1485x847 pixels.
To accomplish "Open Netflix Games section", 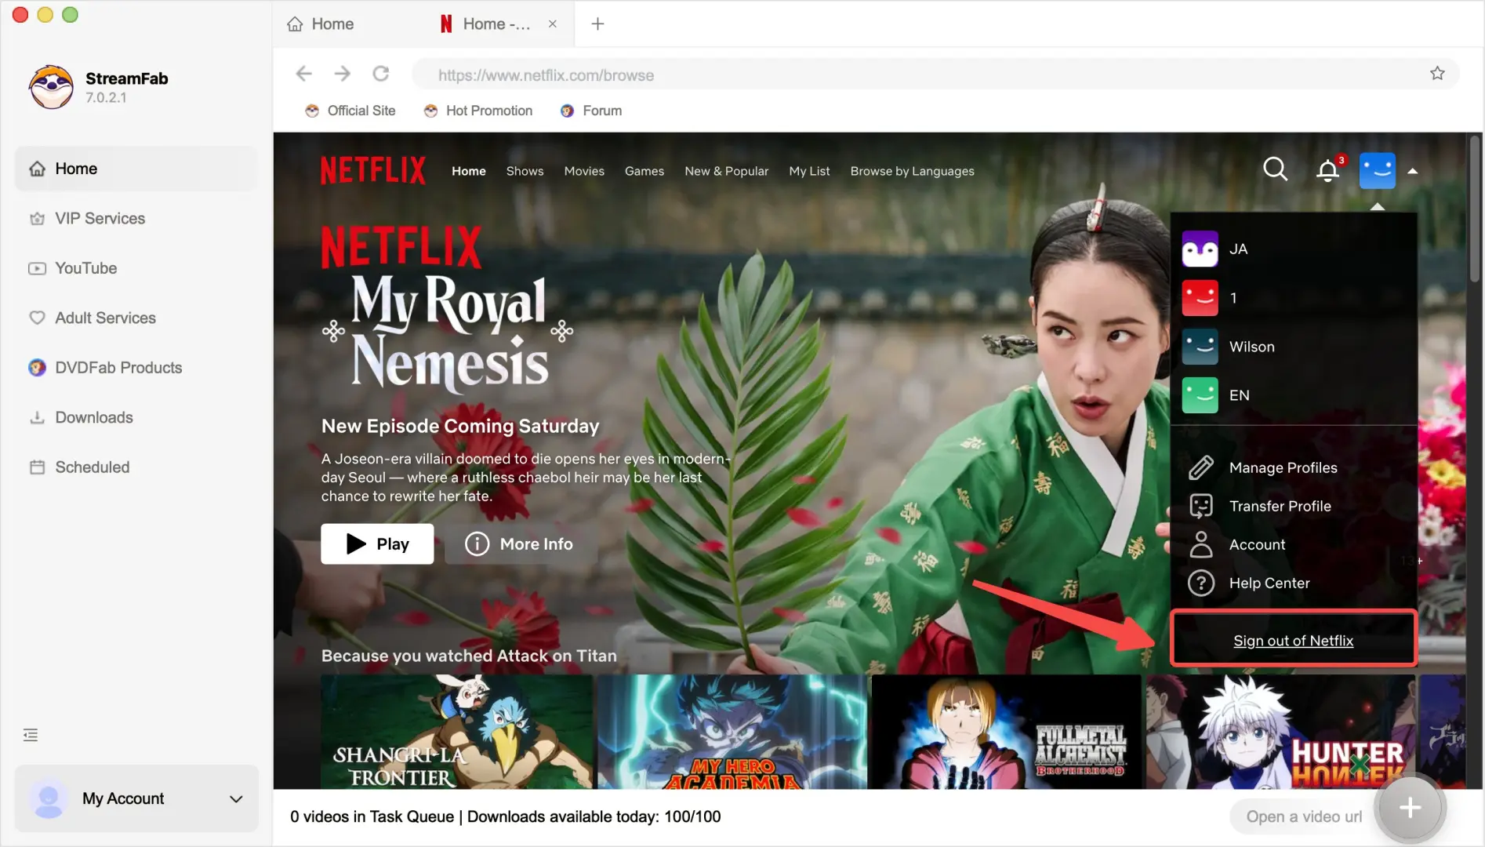I will pyautogui.click(x=644, y=171).
